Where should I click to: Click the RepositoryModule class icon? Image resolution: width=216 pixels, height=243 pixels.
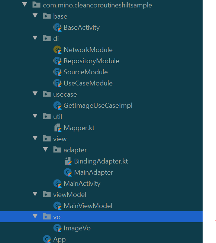coord(58,61)
